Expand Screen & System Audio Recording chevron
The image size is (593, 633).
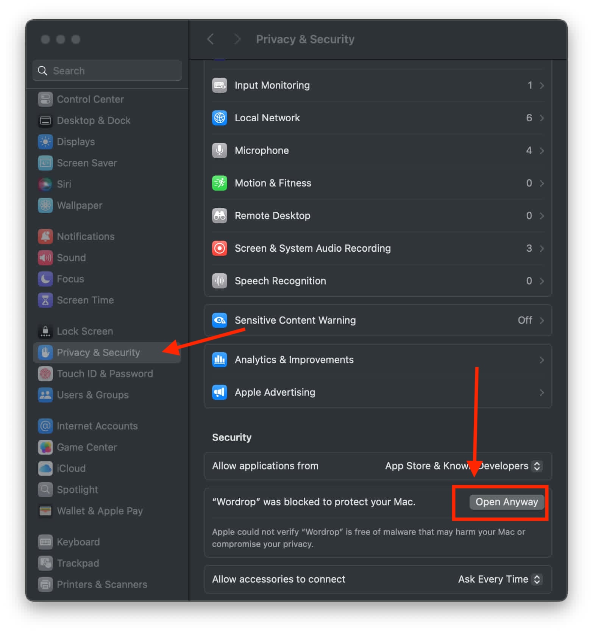pos(542,248)
